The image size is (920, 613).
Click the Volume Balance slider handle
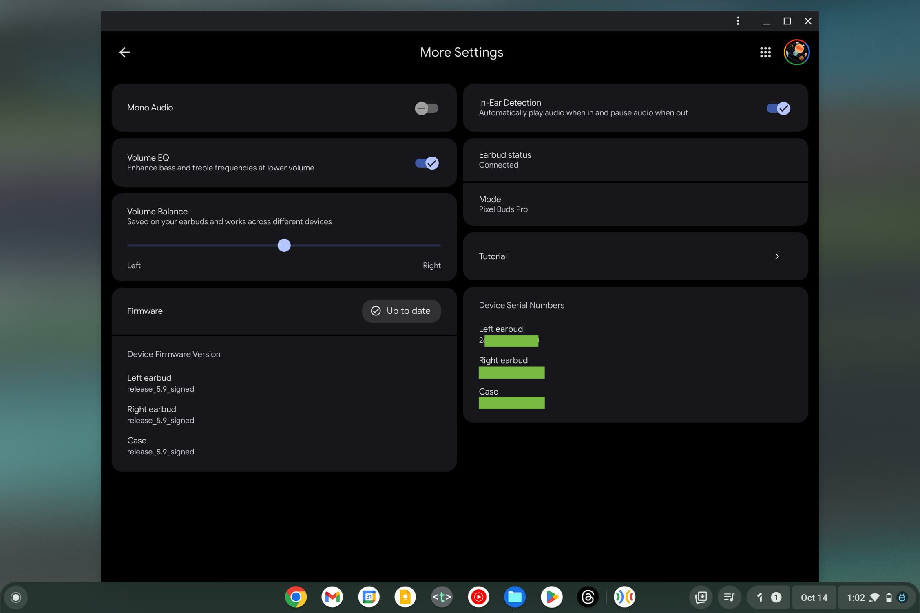click(x=284, y=245)
